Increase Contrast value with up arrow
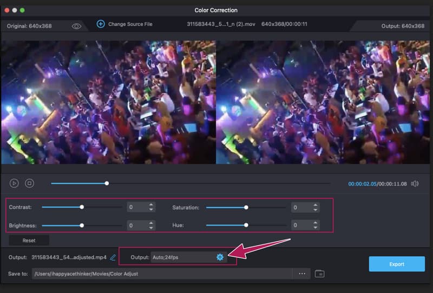The image size is (433, 293). pyautogui.click(x=151, y=205)
